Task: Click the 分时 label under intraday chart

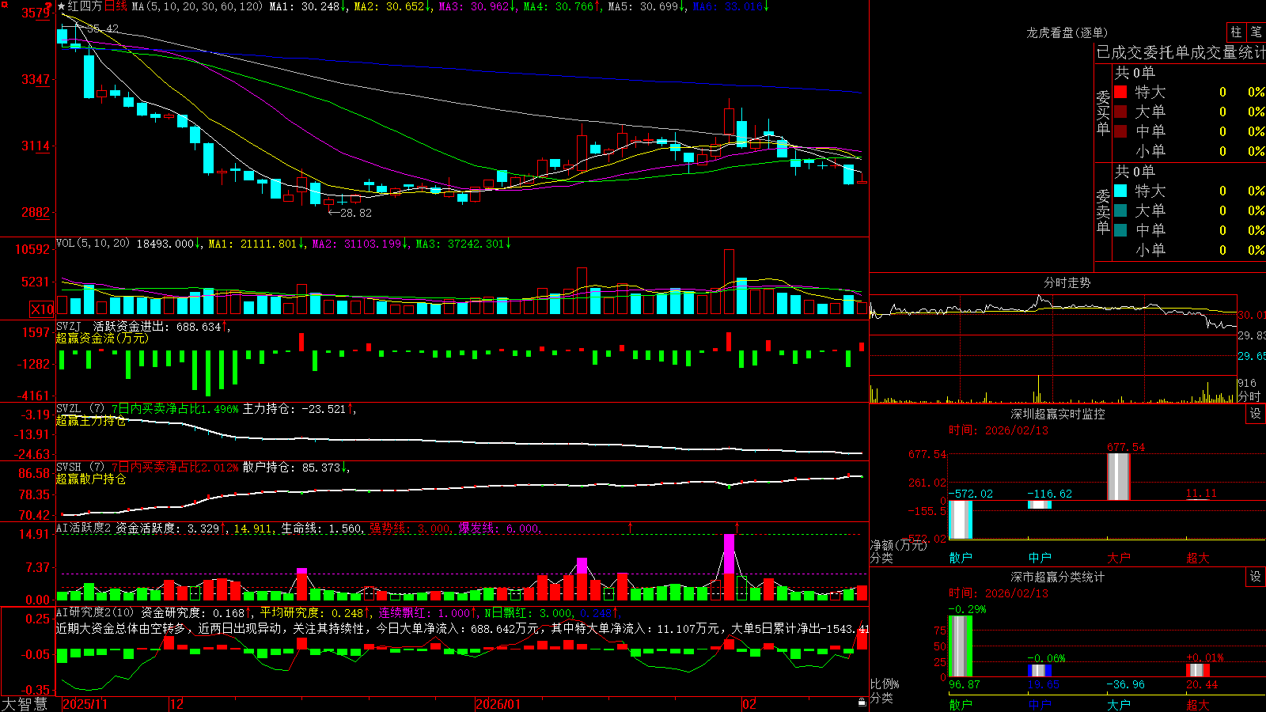Action: [x=1249, y=396]
